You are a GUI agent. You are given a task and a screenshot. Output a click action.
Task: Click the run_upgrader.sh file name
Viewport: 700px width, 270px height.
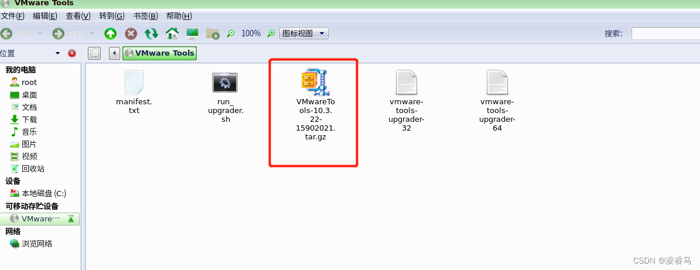point(226,110)
